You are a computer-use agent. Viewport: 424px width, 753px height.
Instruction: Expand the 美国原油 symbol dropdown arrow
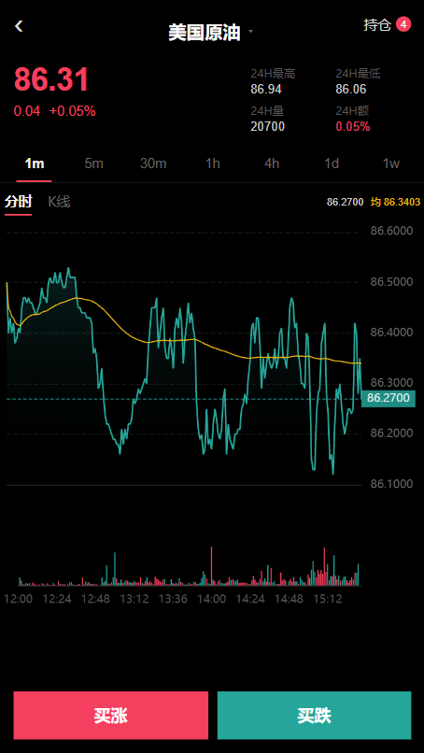tap(250, 32)
